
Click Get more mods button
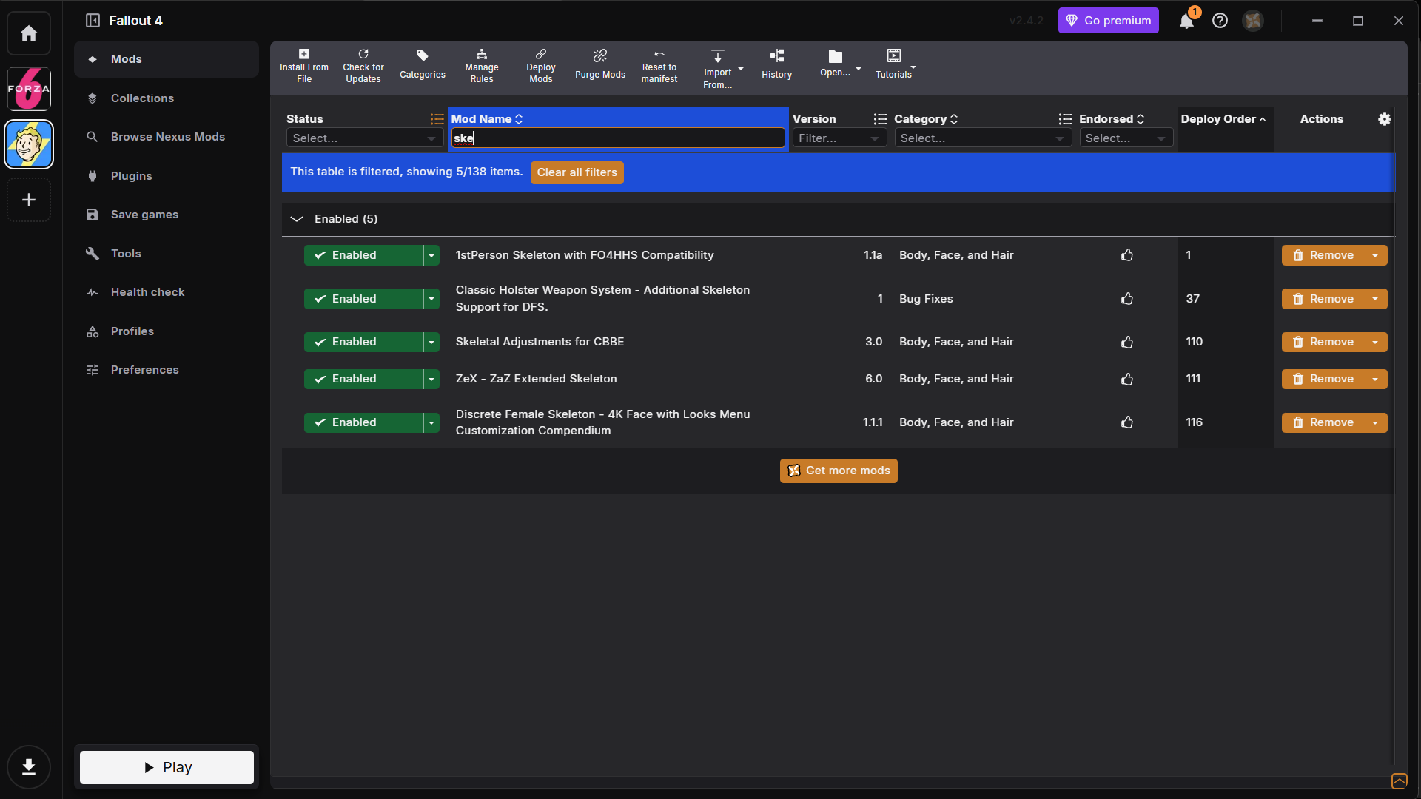coord(839,471)
